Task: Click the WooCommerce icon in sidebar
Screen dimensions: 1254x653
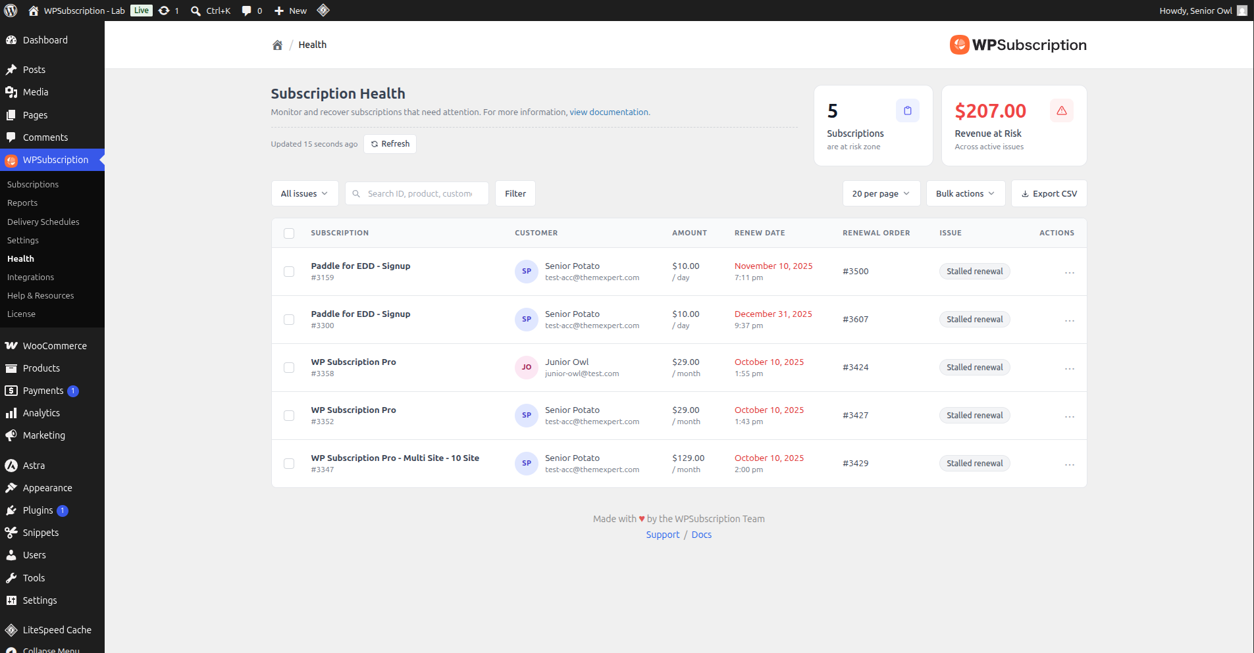Action: pos(11,346)
